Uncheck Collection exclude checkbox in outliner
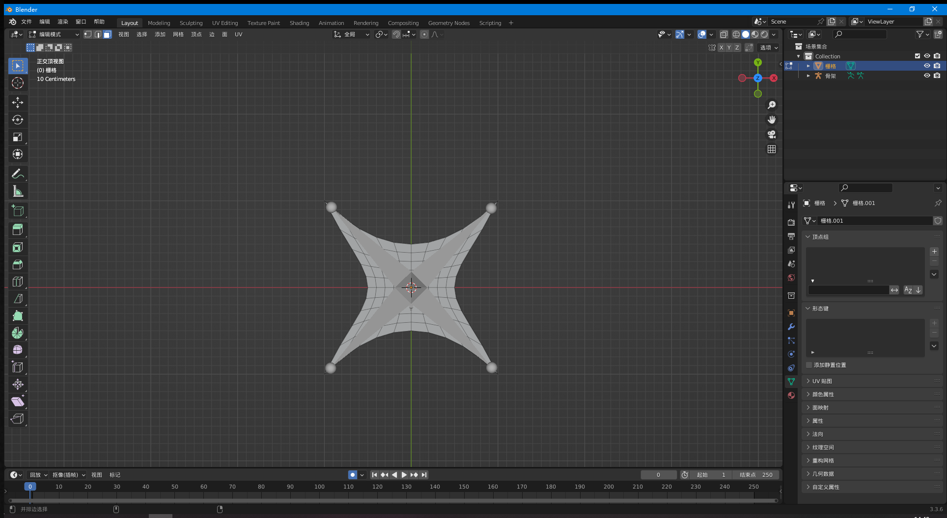The height and width of the screenshot is (518, 947). click(x=917, y=56)
